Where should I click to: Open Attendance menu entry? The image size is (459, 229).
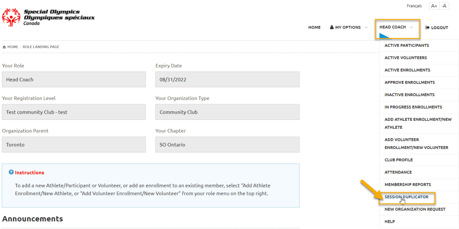(419, 172)
